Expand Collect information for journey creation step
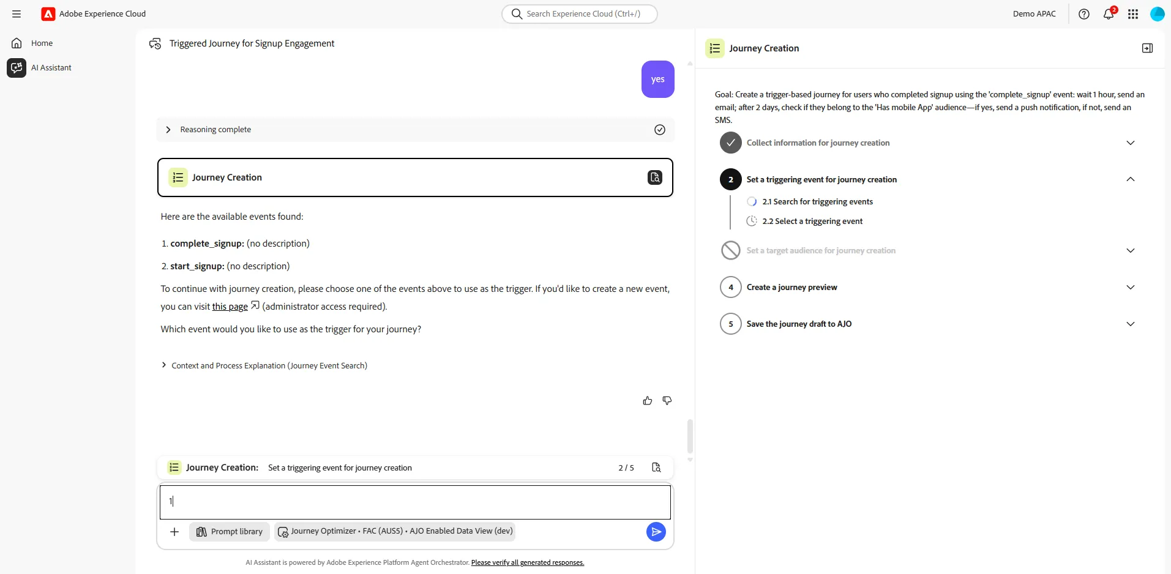The image size is (1171, 574). click(1131, 143)
